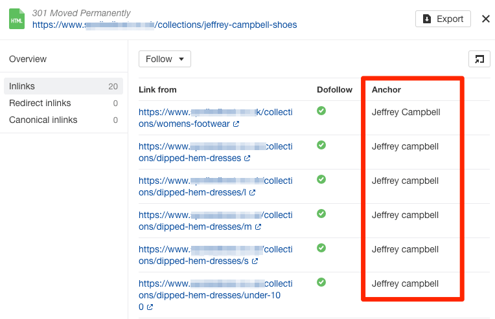Click the Dofollow column header

(x=334, y=89)
